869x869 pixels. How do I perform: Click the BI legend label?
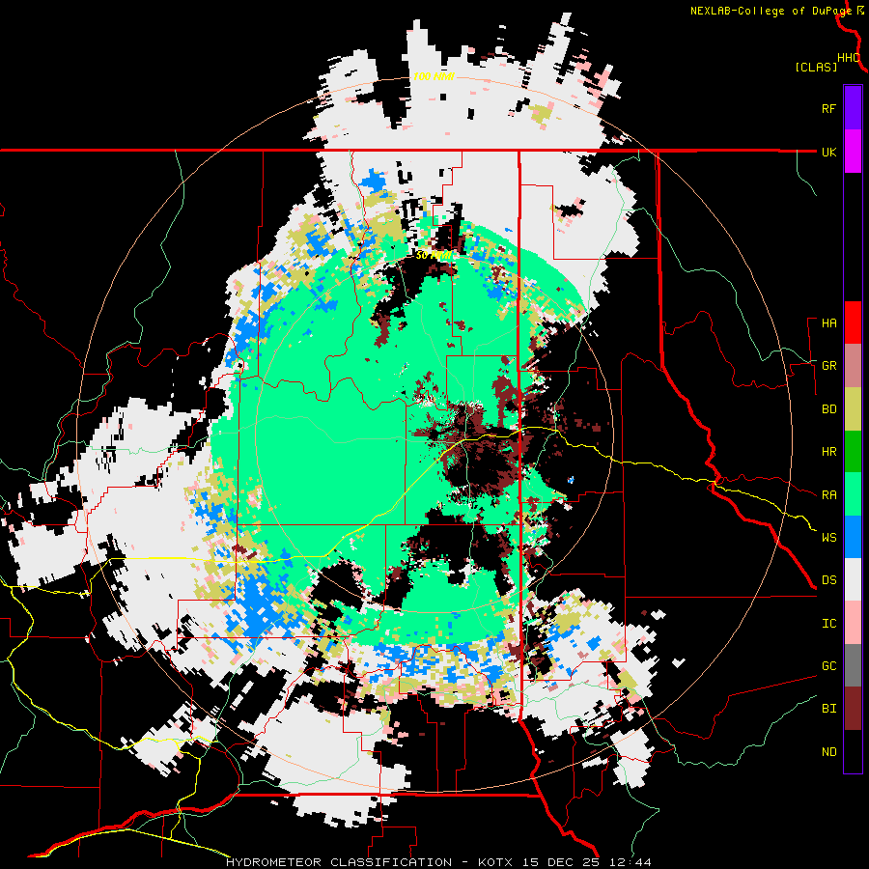point(829,709)
